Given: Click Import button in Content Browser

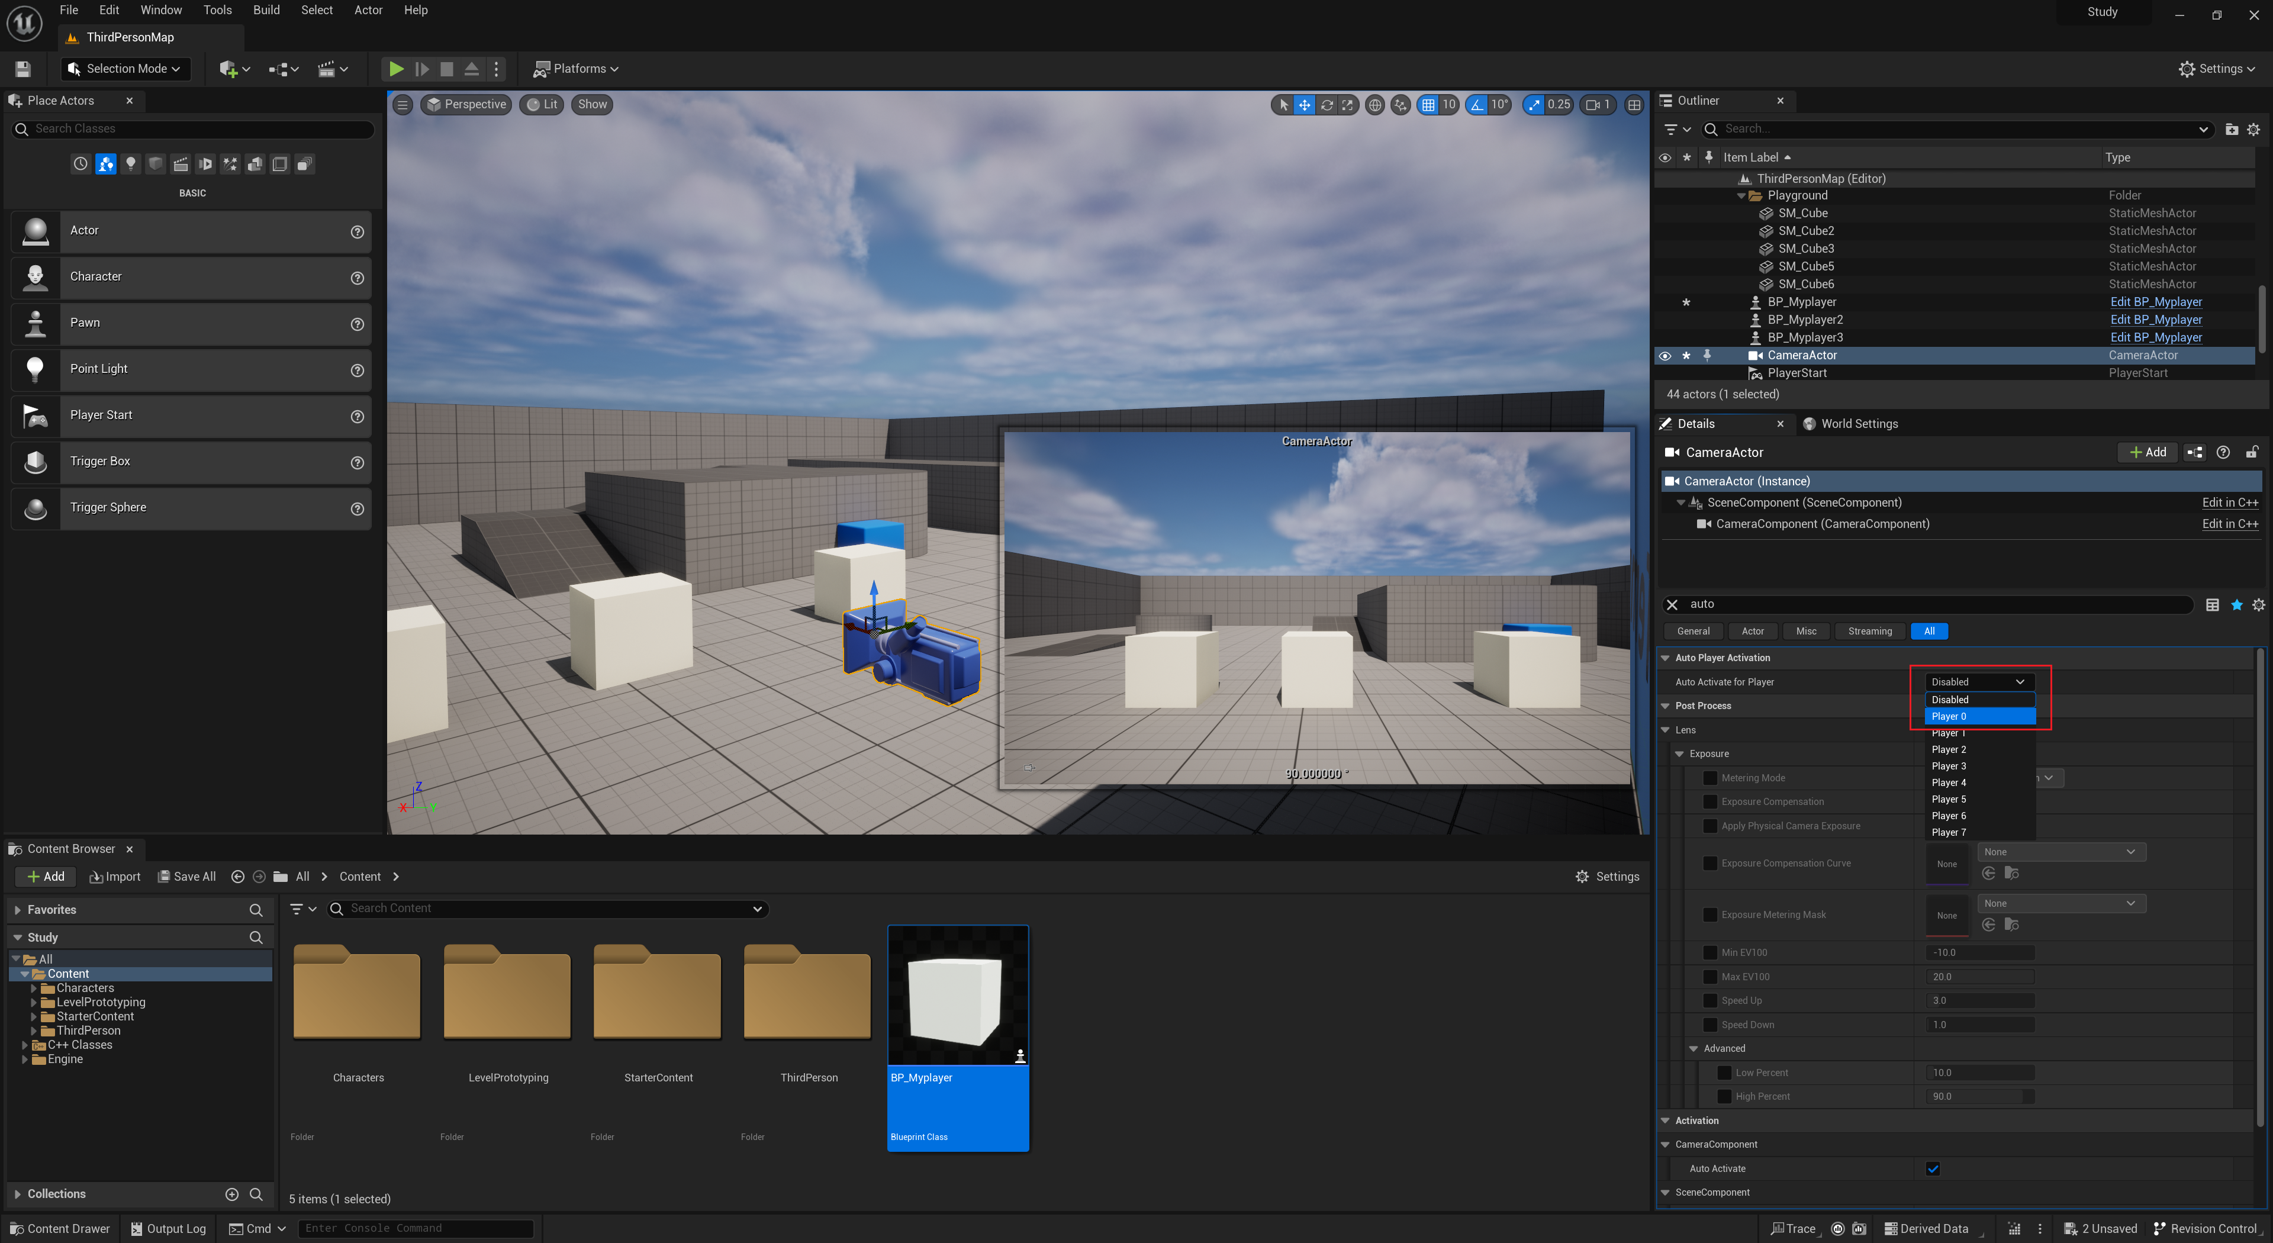Looking at the screenshot, I should click(x=115, y=877).
